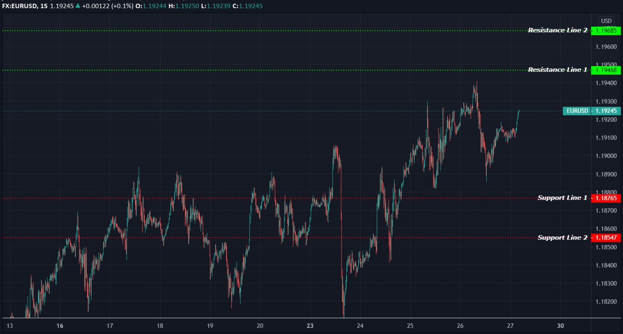Click date 30 on time axis
Image resolution: width=623 pixels, height=334 pixels.
(561, 326)
